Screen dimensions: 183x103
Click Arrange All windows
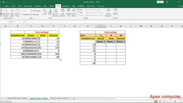point(68,13)
